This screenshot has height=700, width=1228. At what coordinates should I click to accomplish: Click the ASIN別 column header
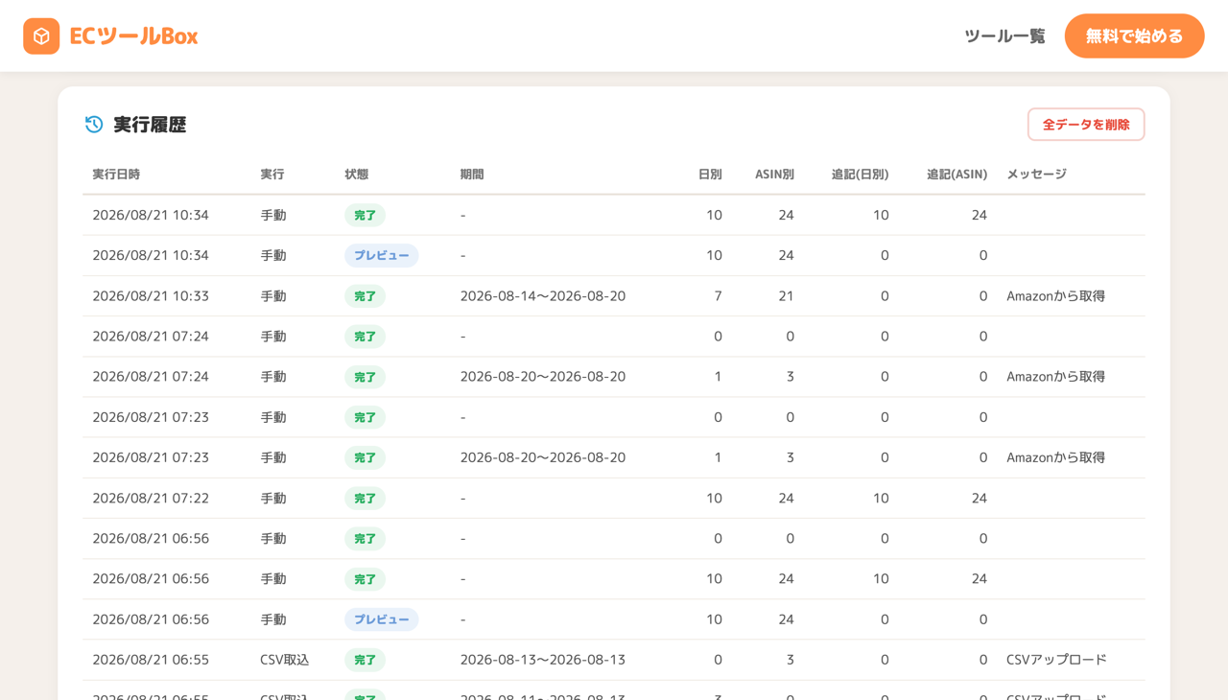[774, 175]
